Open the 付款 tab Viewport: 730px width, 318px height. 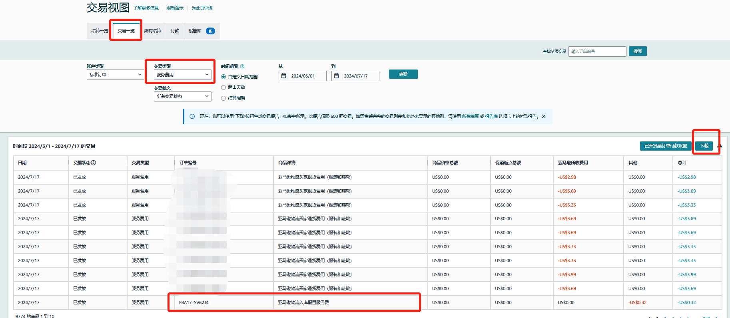pos(175,31)
